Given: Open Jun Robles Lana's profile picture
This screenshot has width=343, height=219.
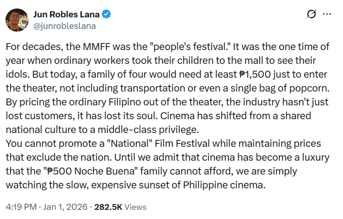Looking at the screenshot, I should (x=17, y=20).
